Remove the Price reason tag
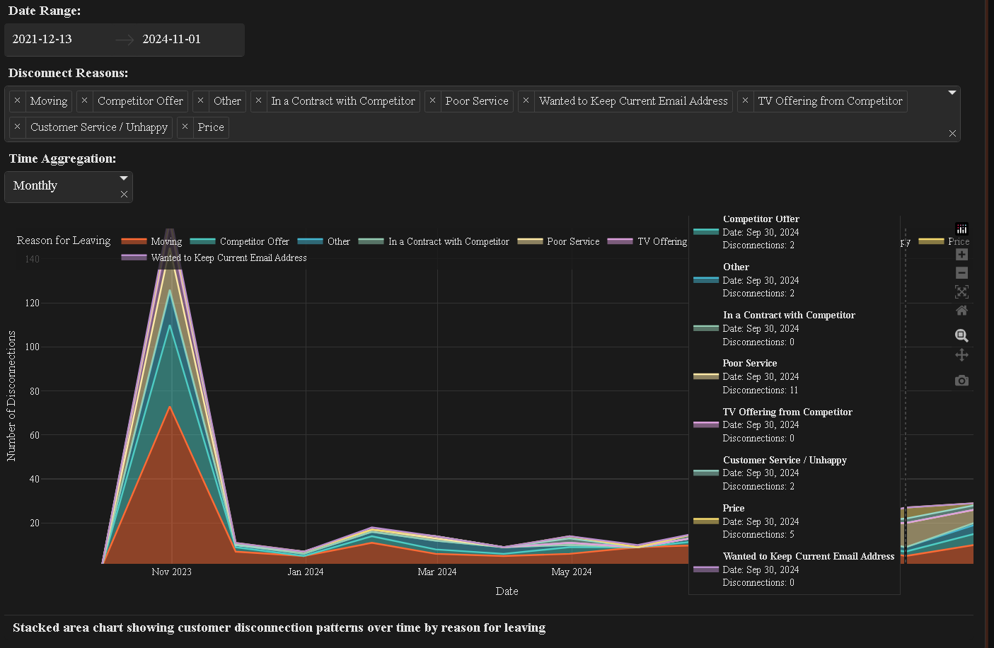 point(185,127)
